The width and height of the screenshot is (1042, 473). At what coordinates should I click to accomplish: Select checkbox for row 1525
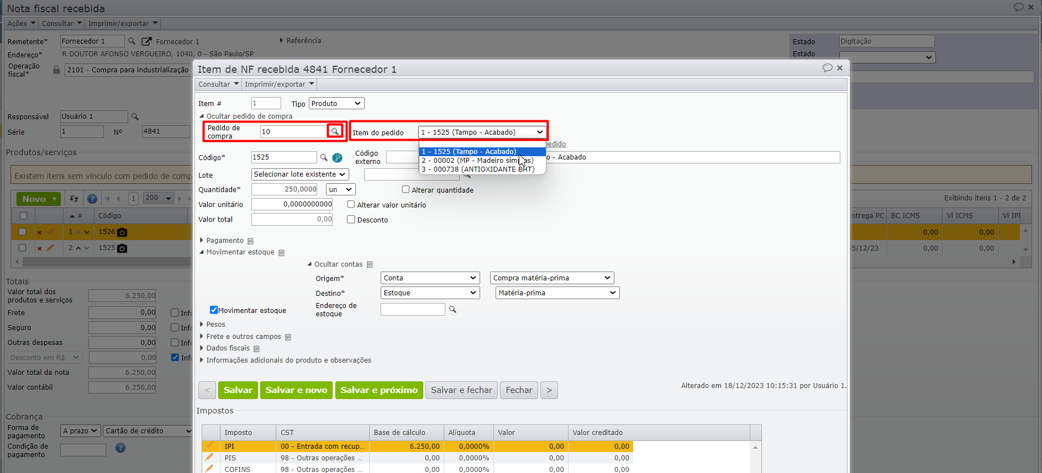(22, 248)
